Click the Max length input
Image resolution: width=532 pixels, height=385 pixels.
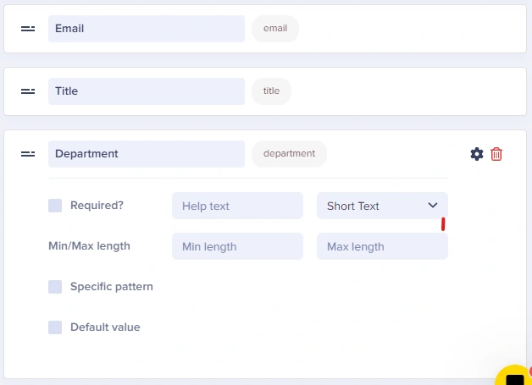pyautogui.click(x=382, y=246)
